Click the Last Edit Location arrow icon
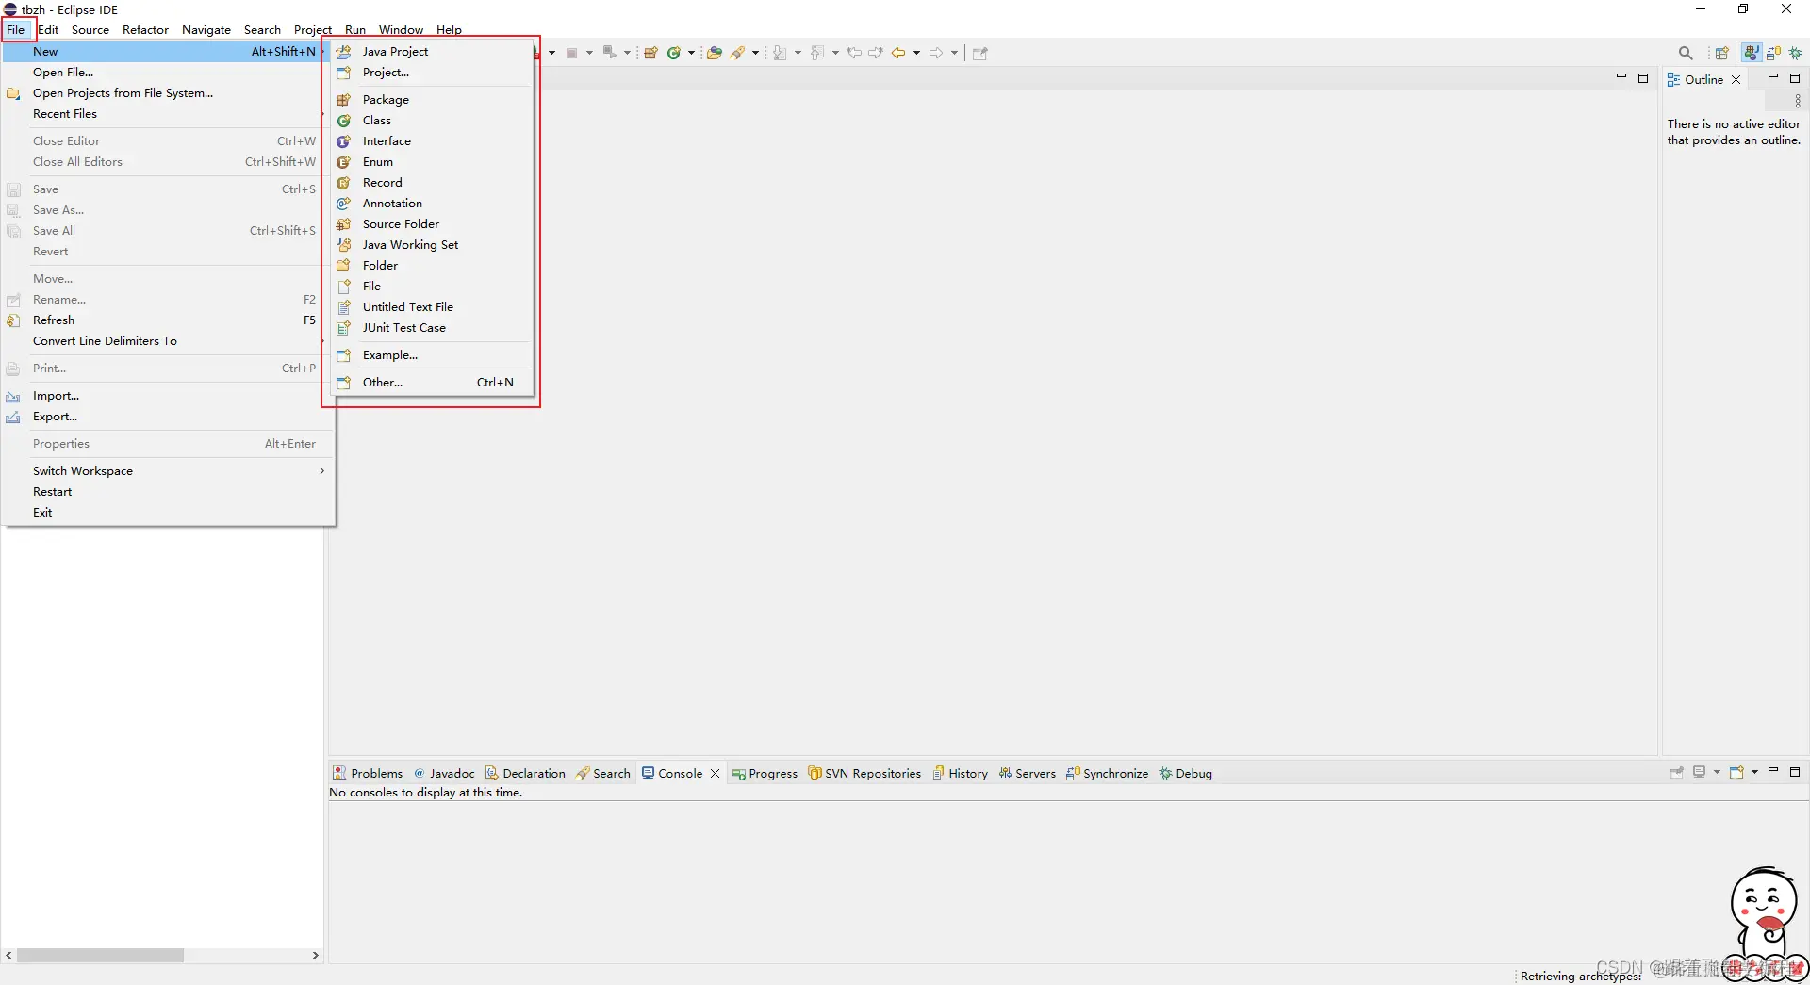This screenshot has width=1810, height=985. tap(854, 53)
